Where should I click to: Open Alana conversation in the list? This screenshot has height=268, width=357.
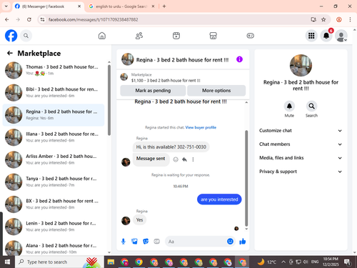pyautogui.click(x=54, y=248)
